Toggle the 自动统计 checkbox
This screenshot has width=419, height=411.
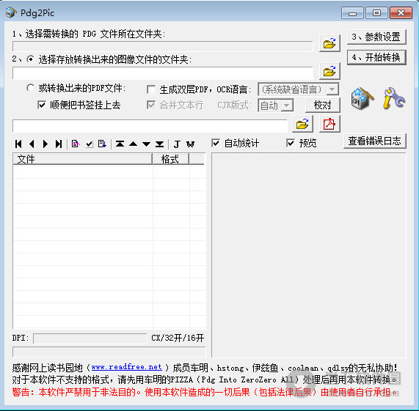click(x=216, y=143)
